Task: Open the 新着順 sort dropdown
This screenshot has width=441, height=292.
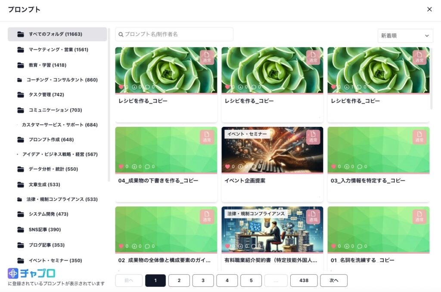Action: 405,36
